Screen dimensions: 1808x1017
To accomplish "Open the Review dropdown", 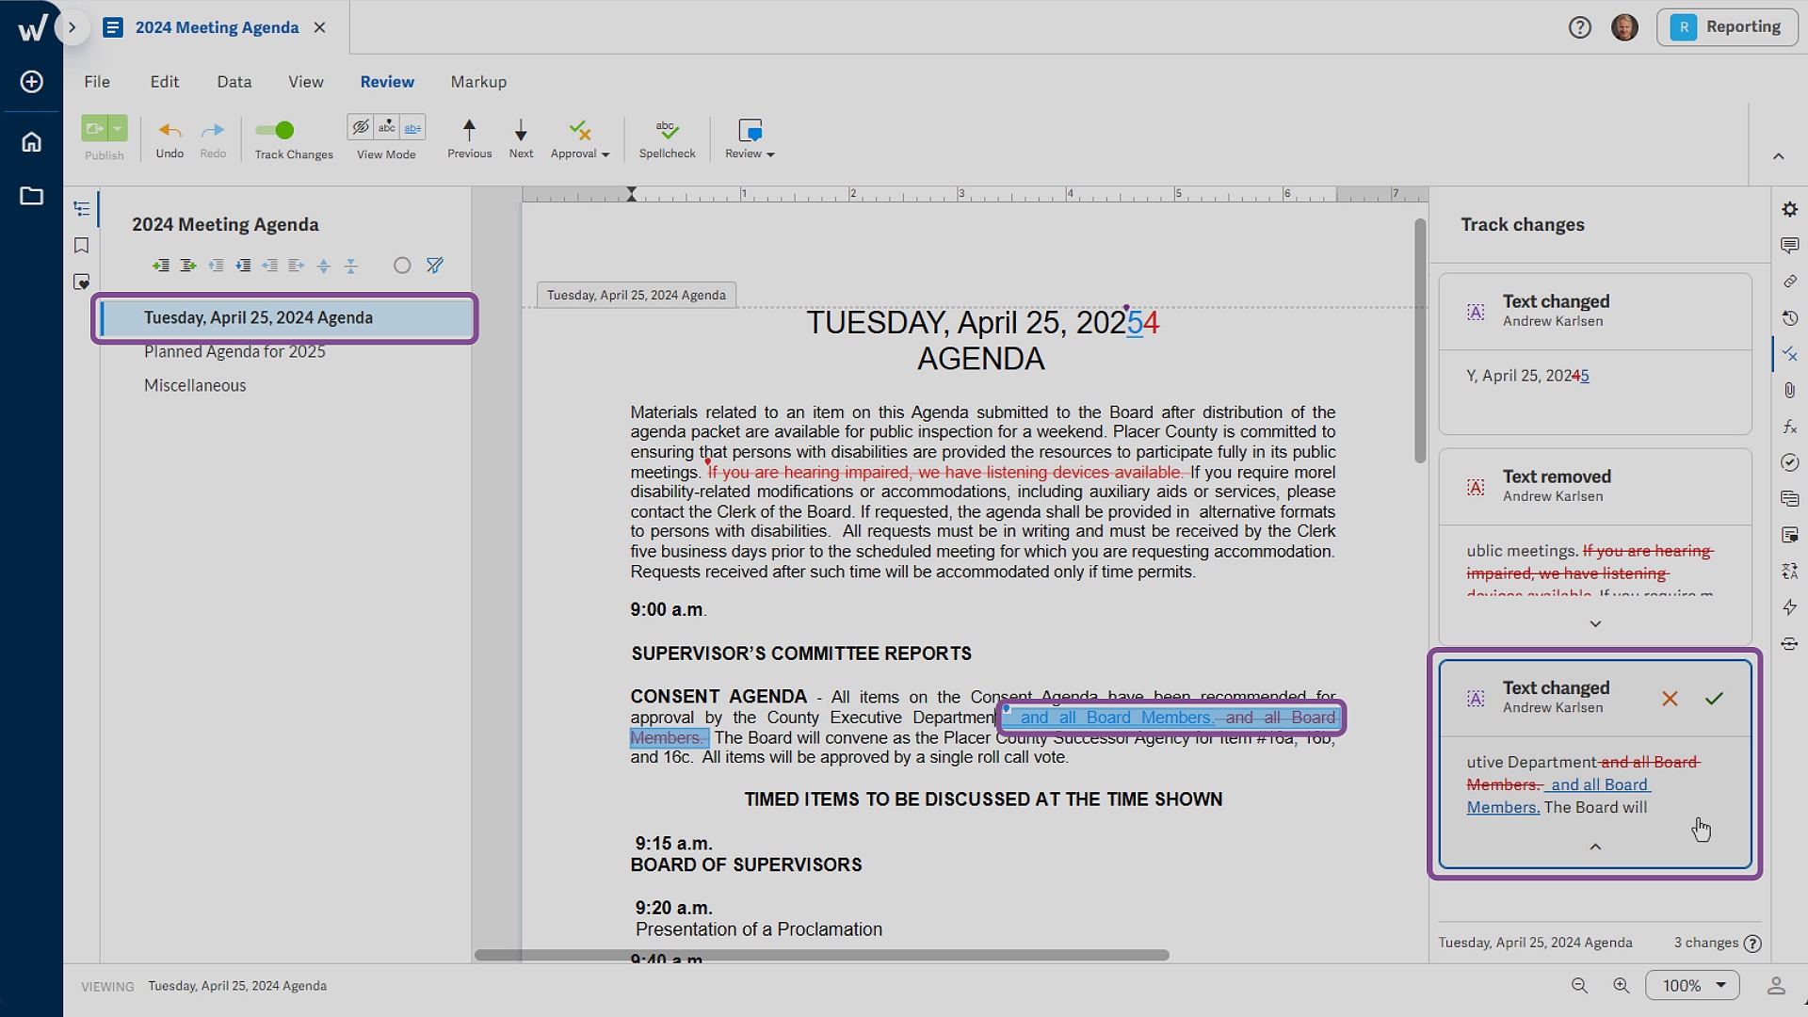I will click(750, 138).
